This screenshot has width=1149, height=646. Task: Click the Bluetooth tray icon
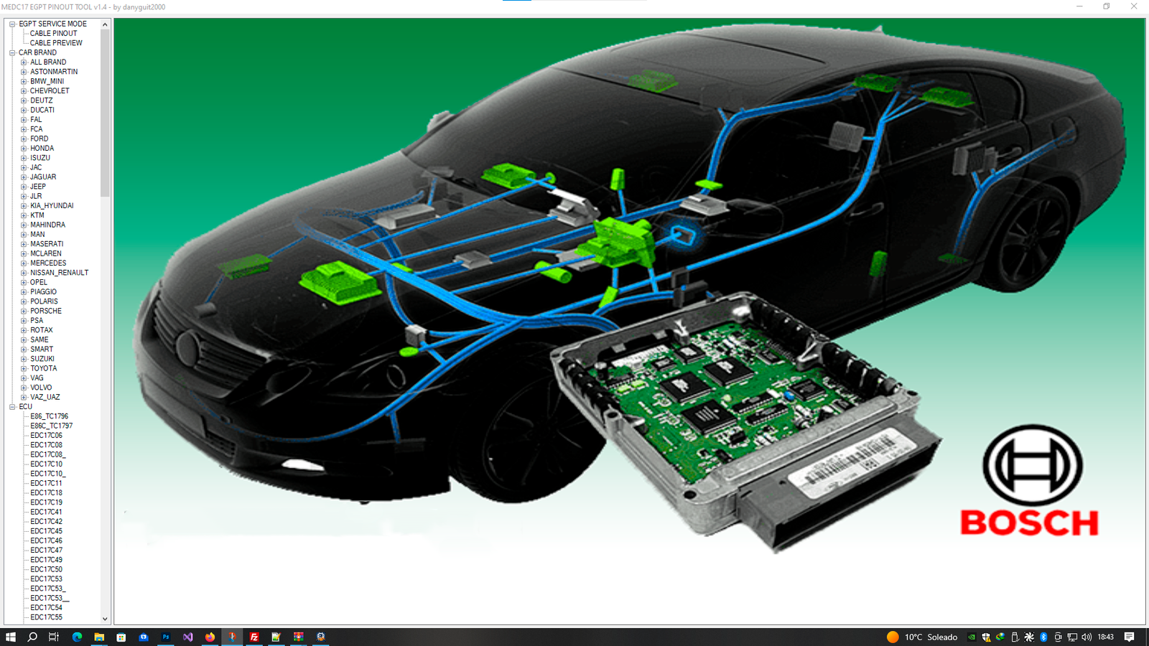click(1043, 637)
